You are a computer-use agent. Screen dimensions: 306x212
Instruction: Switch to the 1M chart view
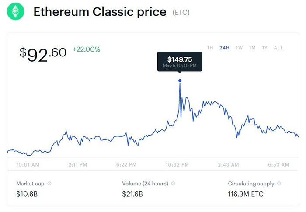(x=252, y=48)
